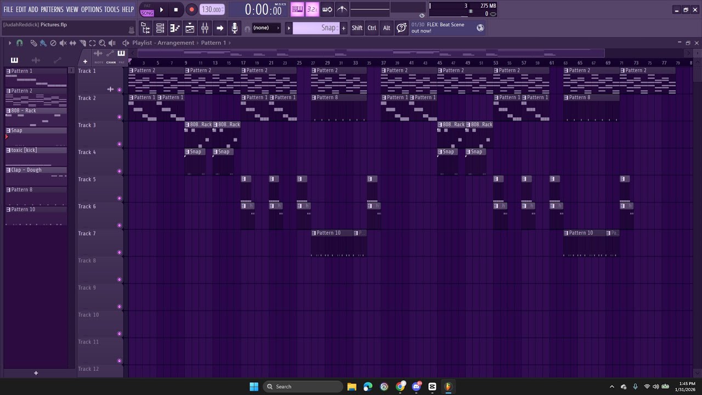The width and height of the screenshot is (702, 395).
Task: Stop playback with the Stop button
Action: 175,9
